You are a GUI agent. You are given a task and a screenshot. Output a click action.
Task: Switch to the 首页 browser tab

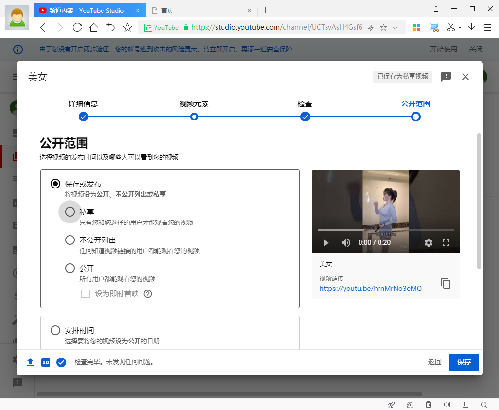(201, 11)
